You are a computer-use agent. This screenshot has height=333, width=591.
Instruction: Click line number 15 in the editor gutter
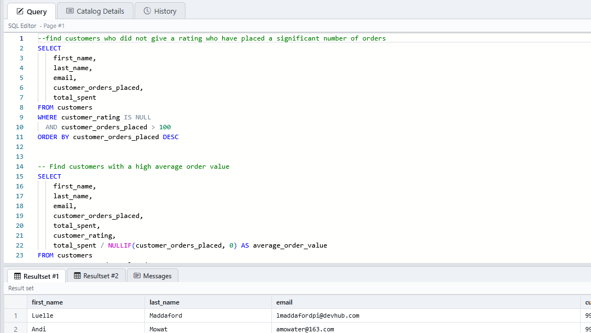click(19, 176)
